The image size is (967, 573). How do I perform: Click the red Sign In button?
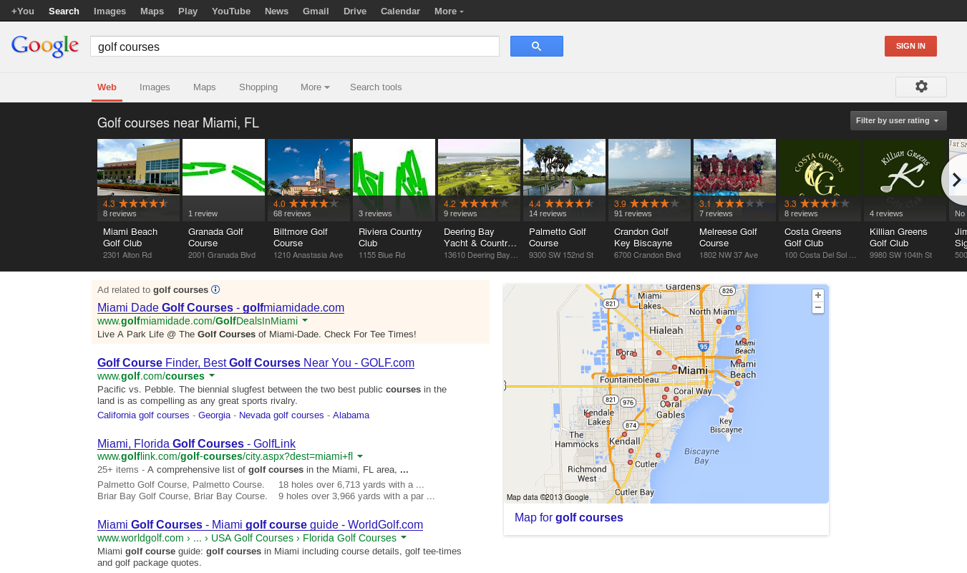coord(910,46)
